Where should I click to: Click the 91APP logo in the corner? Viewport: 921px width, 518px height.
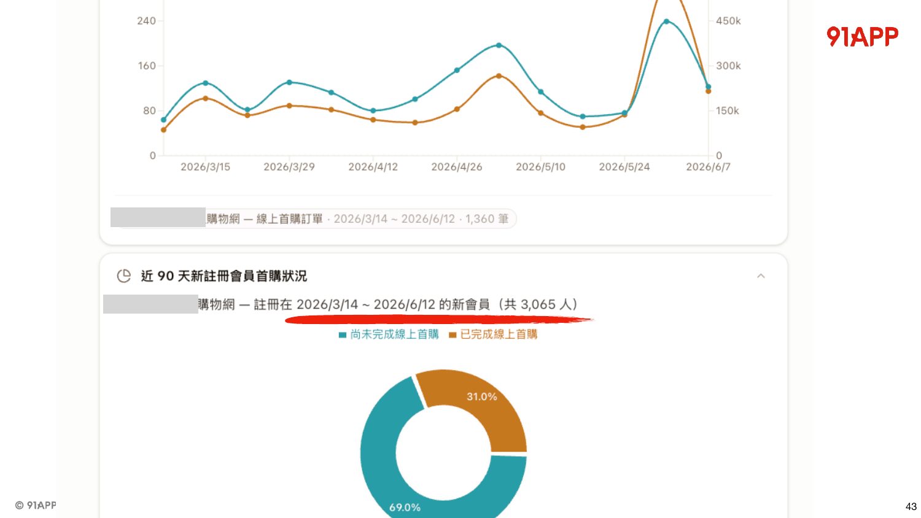pyautogui.click(x=862, y=36)
